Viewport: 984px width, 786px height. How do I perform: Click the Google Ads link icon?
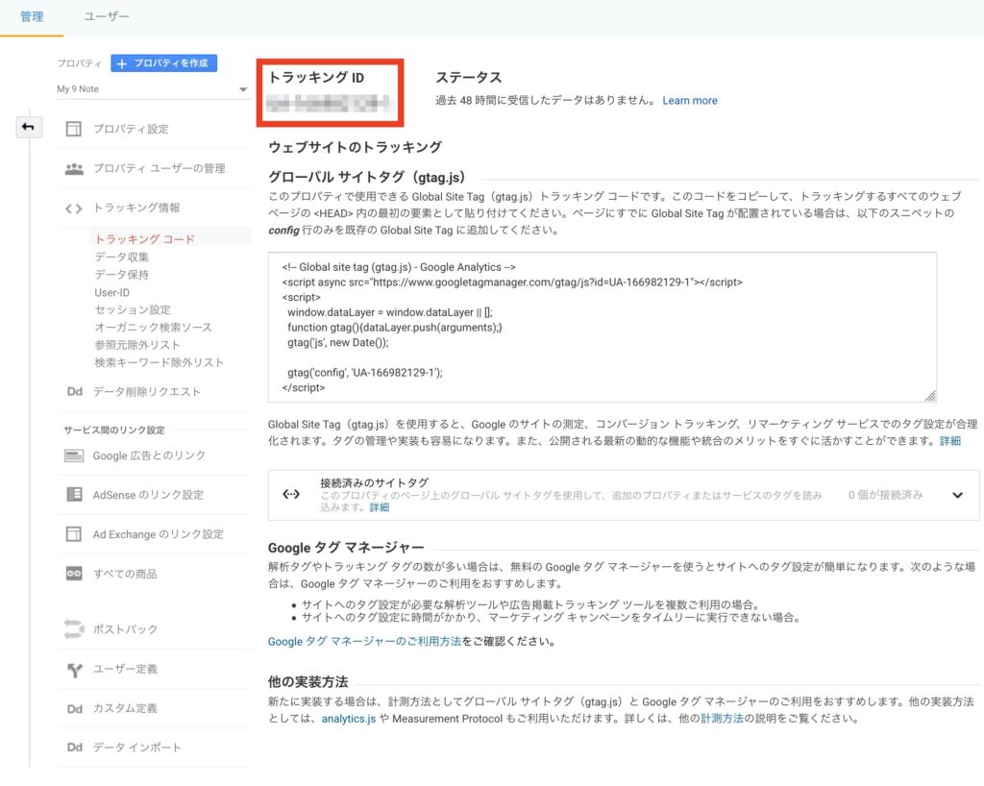pos(73,455)
